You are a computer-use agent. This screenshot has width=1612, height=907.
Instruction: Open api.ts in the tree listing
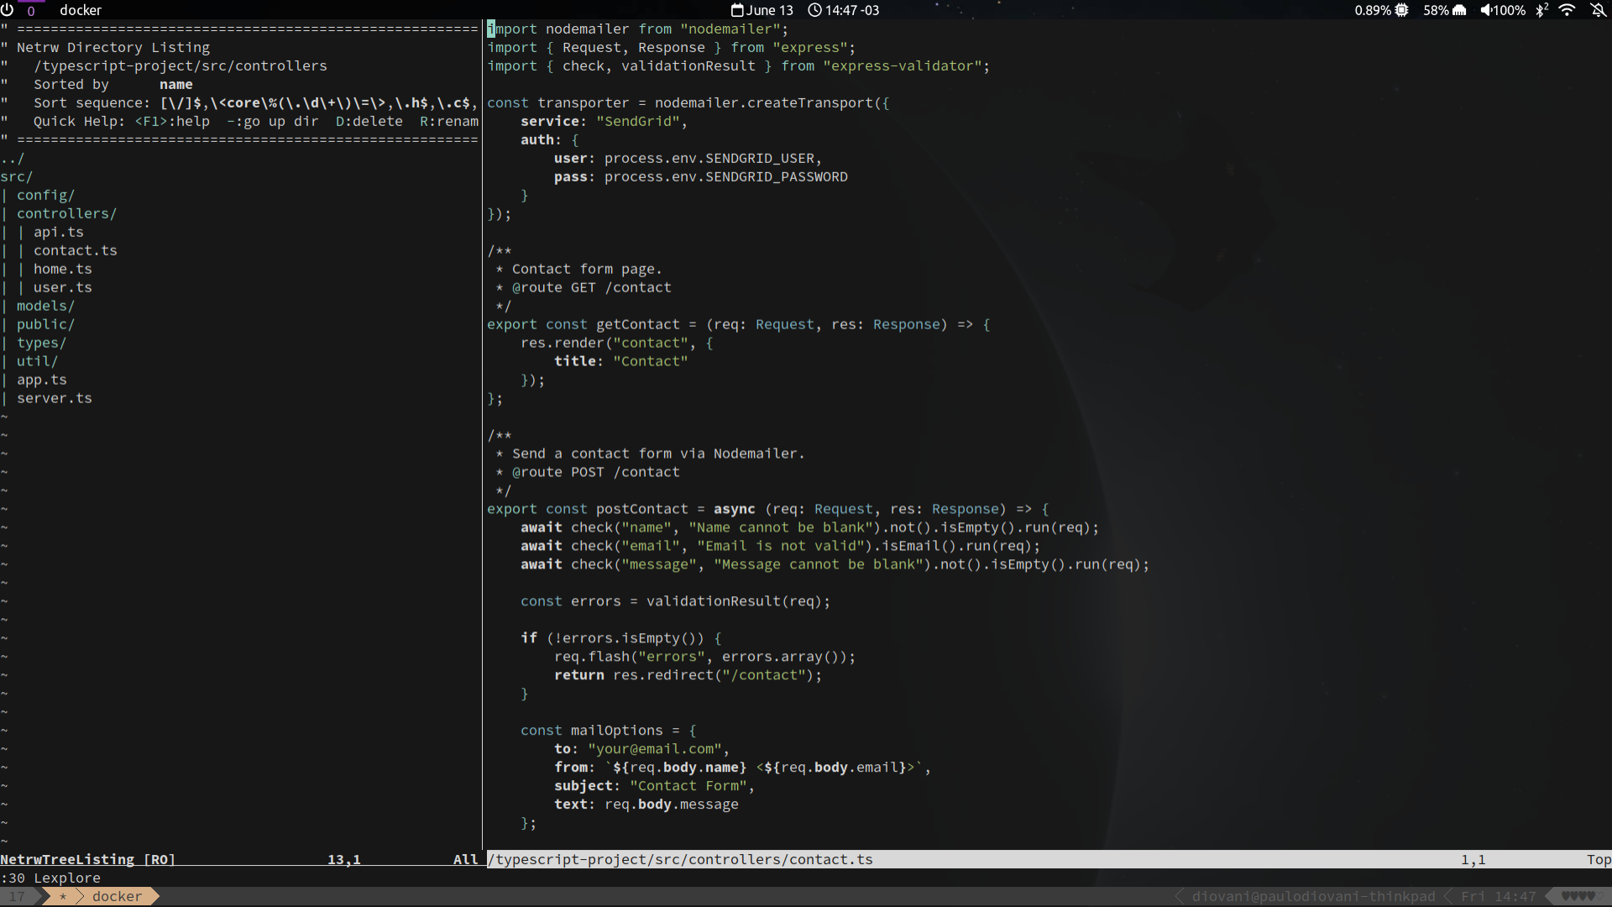tap(59, 233)
